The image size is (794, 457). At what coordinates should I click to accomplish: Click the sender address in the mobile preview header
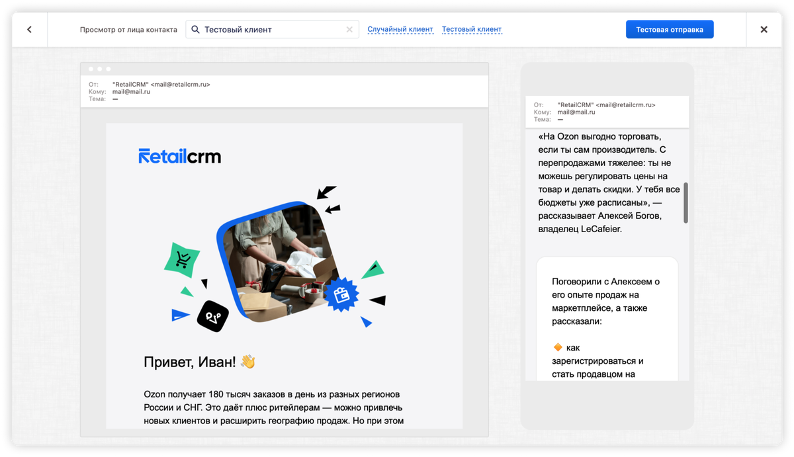pyautogui.click(x=607, y=105)
